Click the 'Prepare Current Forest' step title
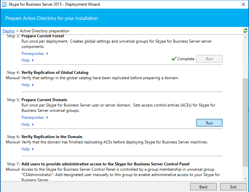The image size is (249, 192). (x=43, y=36)
